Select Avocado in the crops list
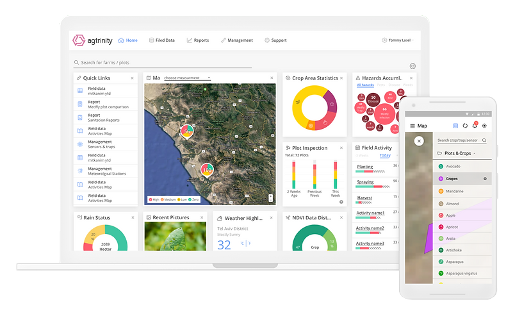 tap(453, 167)
